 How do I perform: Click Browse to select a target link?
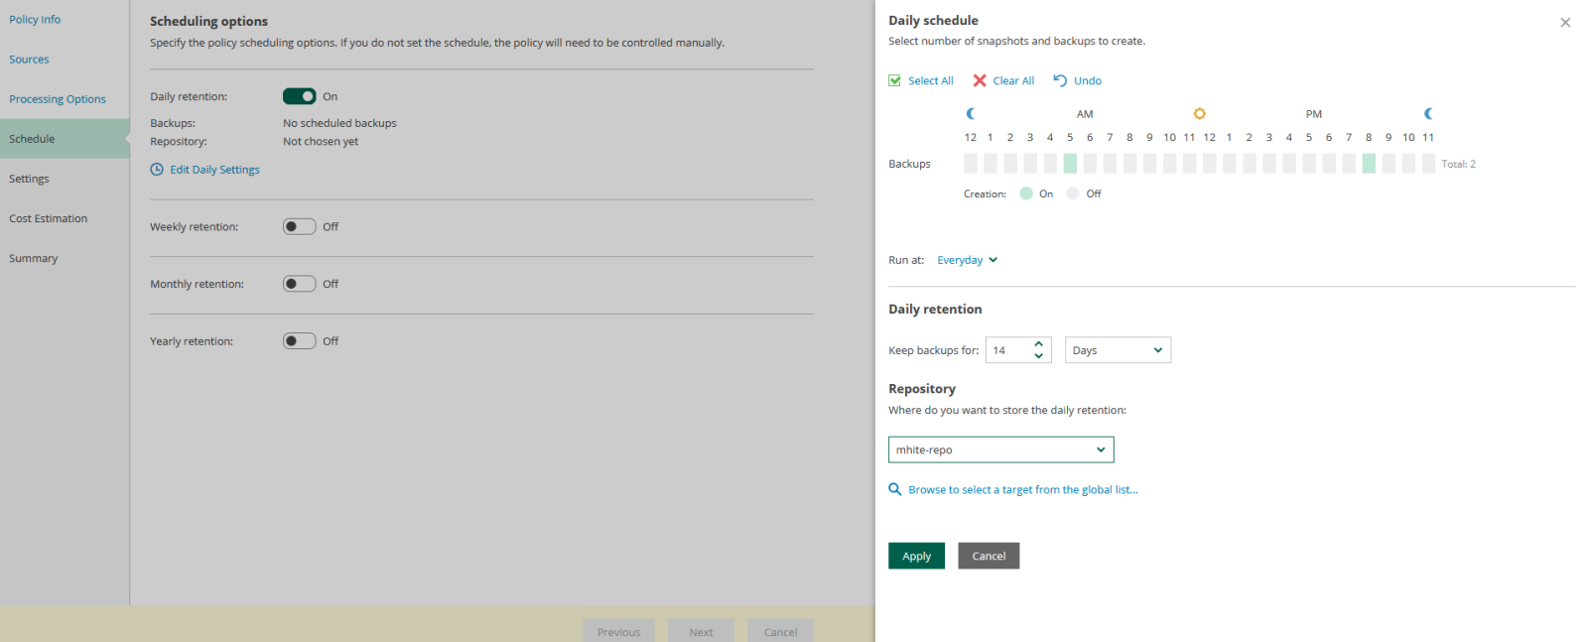pos(1022,490)
